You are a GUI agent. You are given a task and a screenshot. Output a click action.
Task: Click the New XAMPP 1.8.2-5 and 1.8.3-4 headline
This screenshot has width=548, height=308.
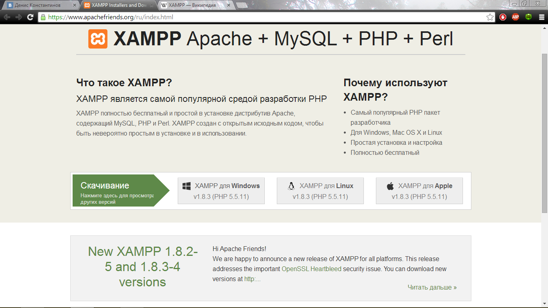pos(142,267)
